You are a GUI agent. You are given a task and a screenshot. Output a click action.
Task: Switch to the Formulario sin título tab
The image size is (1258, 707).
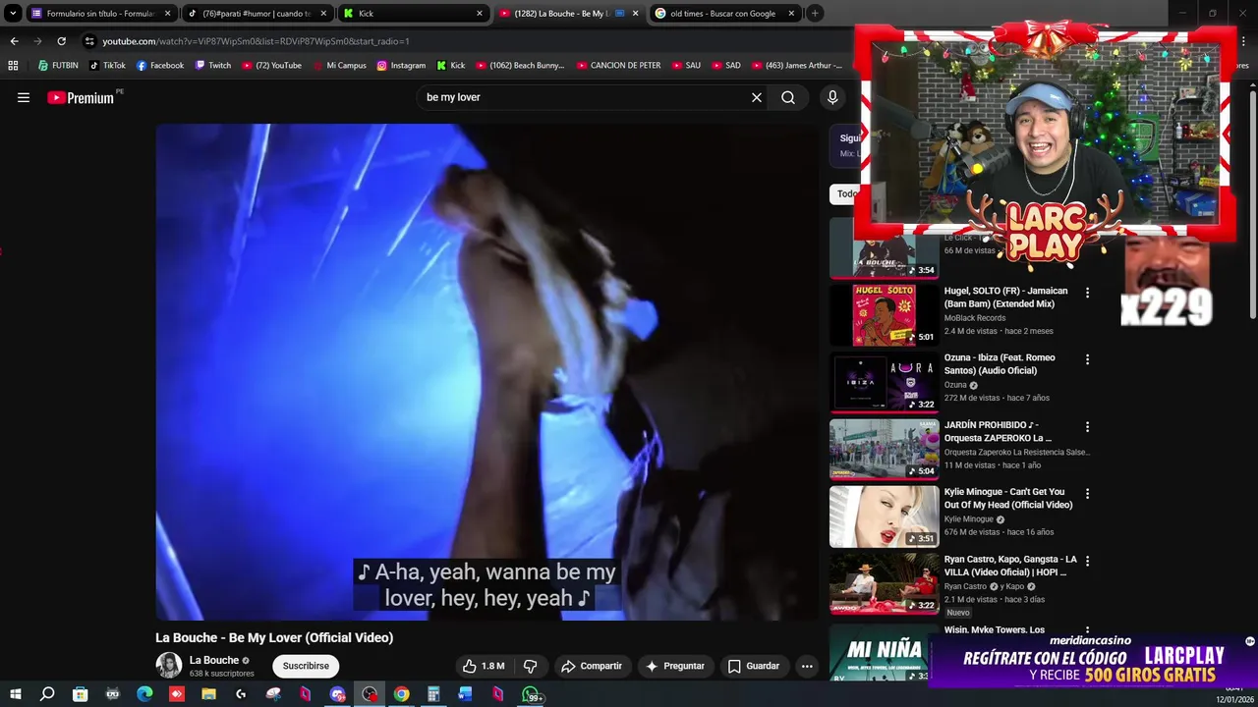[x=100, y=14]
